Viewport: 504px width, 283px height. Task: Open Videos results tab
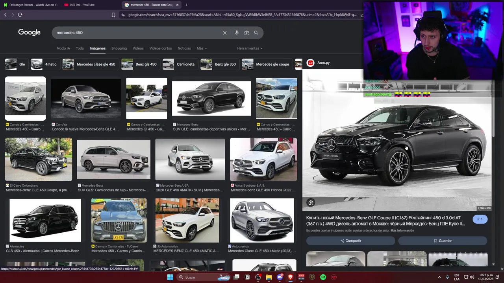[x=138, y=48]
